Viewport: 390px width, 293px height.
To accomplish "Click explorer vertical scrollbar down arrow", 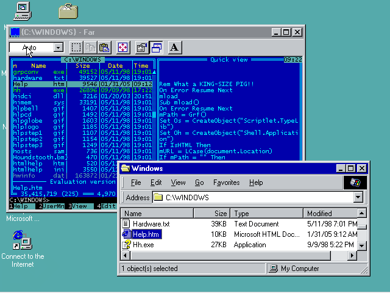I will (x=361, y=246).
